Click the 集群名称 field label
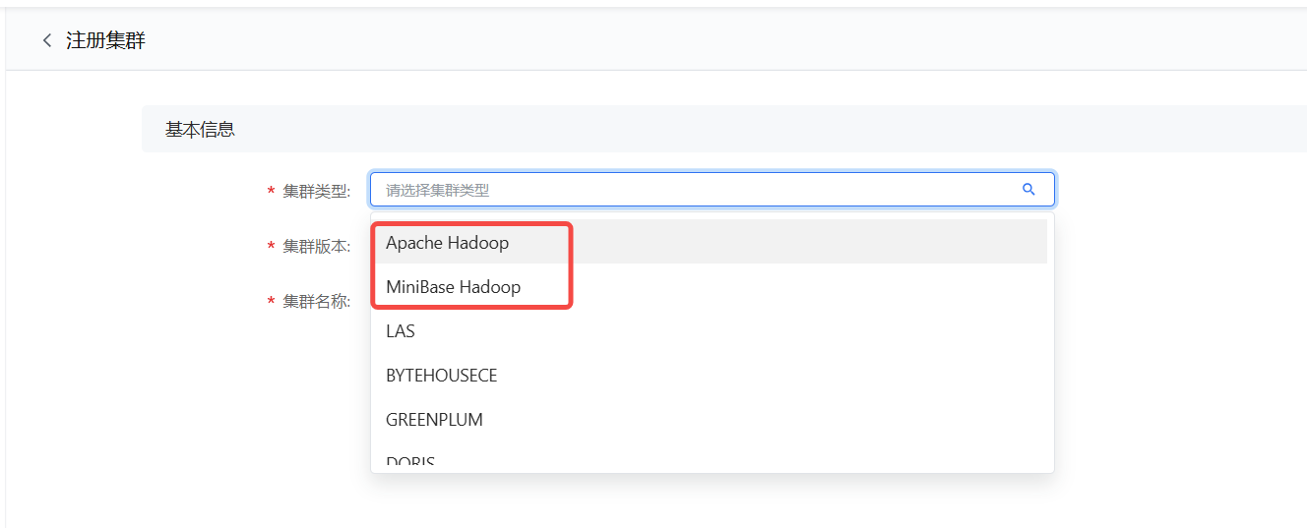 316,301
